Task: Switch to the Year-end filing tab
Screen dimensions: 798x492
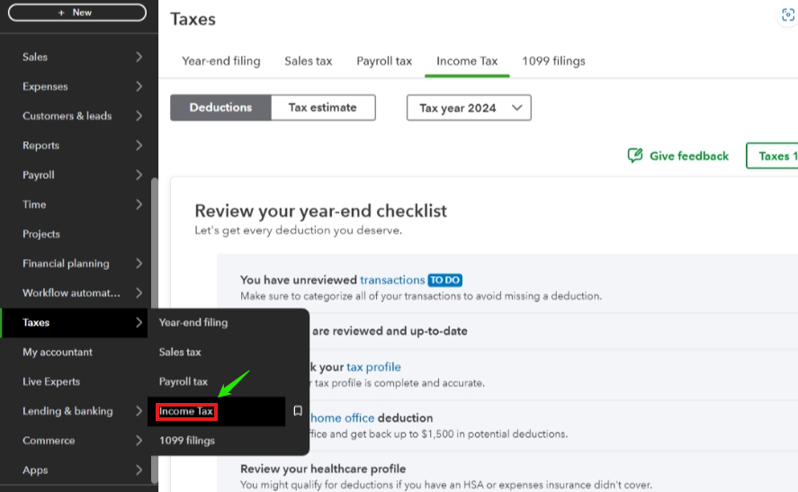Action: pos(221,61)
